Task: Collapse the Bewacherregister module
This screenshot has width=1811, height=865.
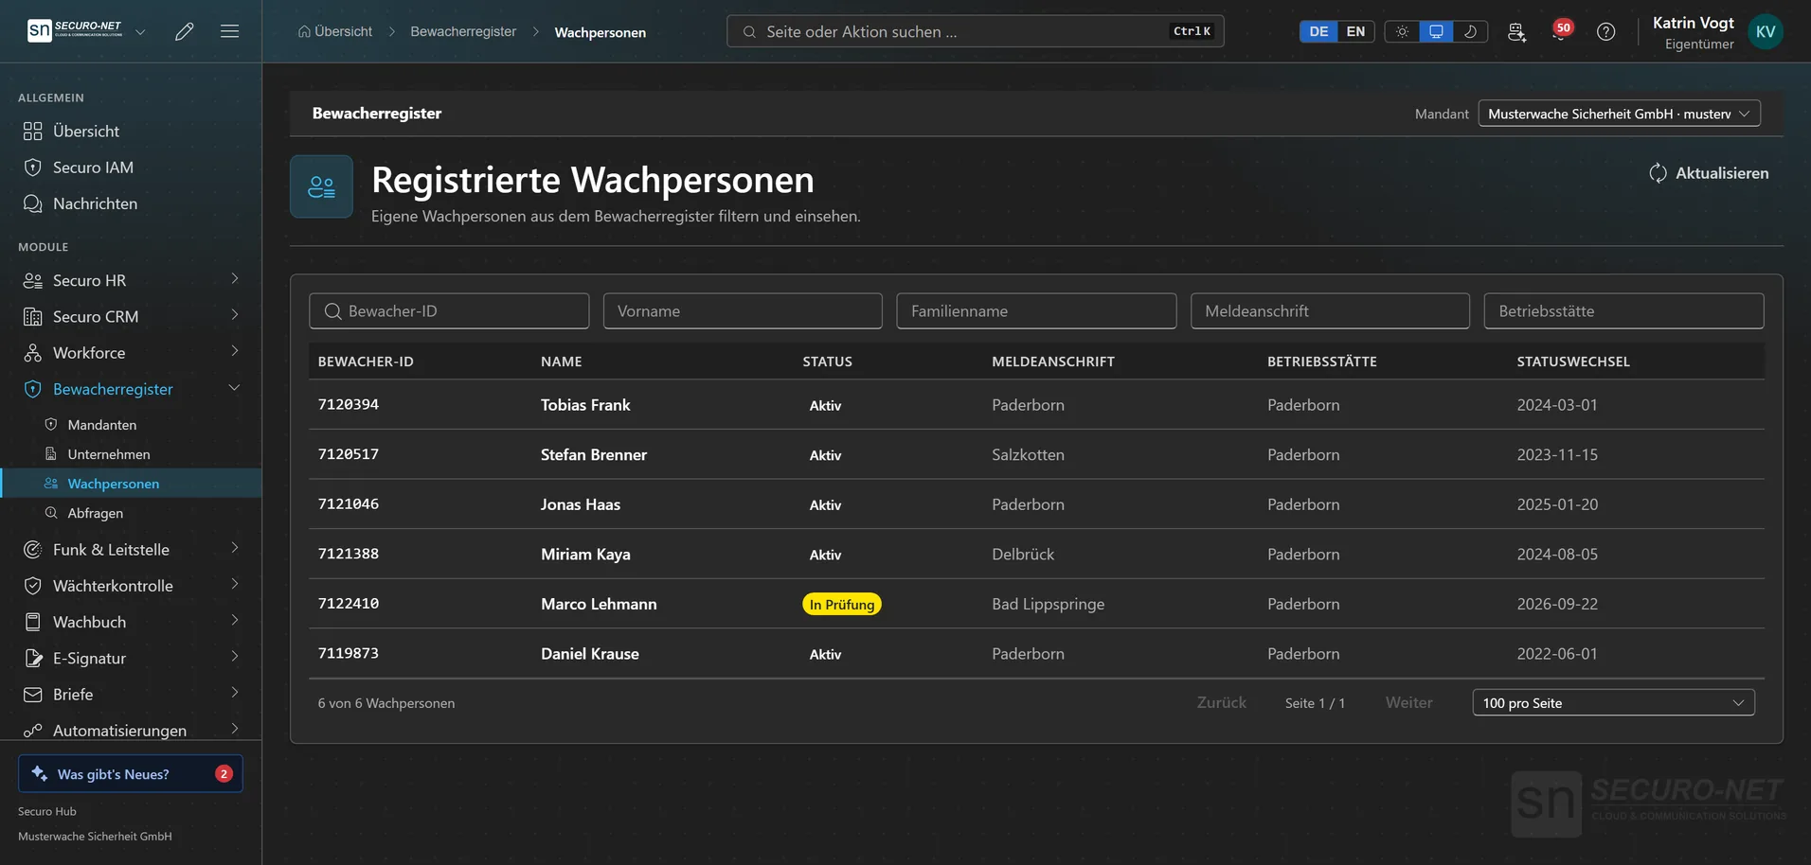Action: (x=131, y=389)
